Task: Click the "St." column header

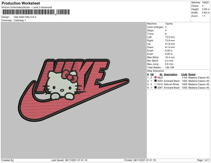Action: [161, 74]
